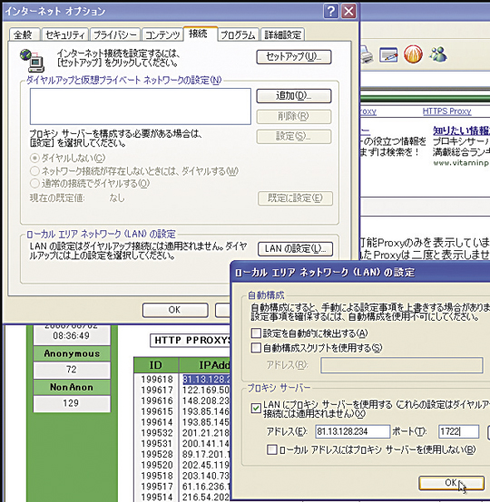Image resolution: width=490 pixels, height=502 pixels.
Task: Click the HTTP PPROXYS heading box
Action: [x=191, y=340]
